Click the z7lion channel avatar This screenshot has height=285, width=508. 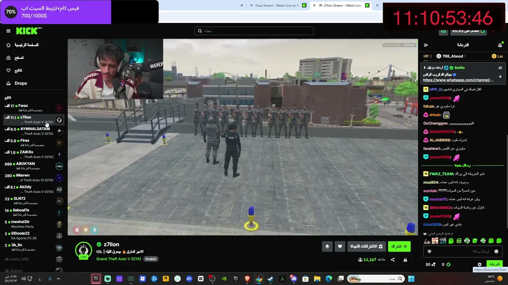[x=83, y=251]
